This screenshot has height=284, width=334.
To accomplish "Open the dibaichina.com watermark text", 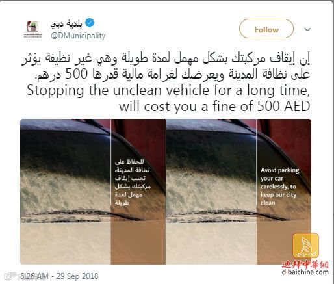I will coord(305,272).
